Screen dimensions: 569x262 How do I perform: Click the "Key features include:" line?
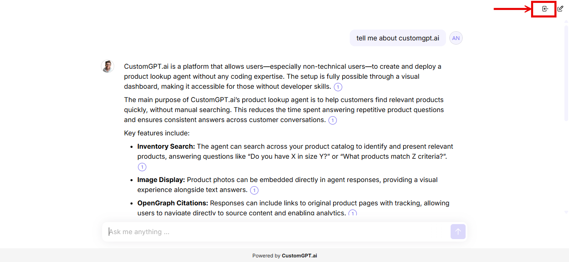(x=157, y=133)
